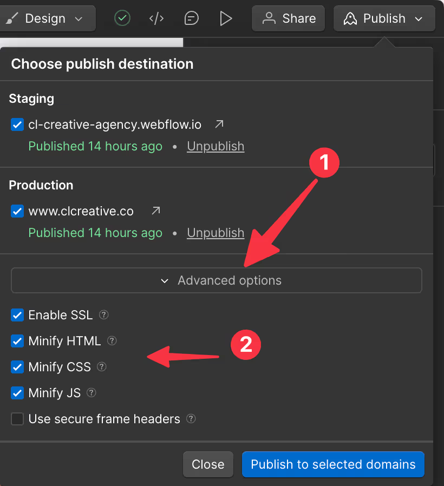Viewport: 444px width, 486px height.
Task: Click the Share button
Action: (289, 18)
